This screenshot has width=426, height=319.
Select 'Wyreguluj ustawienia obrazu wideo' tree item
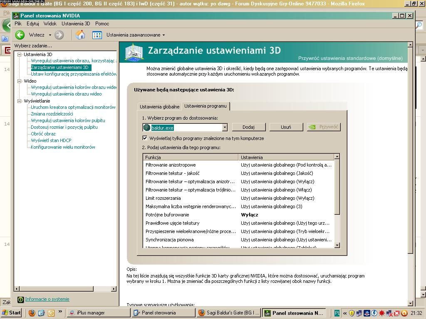pyautogui.click(x=66, y=94)
